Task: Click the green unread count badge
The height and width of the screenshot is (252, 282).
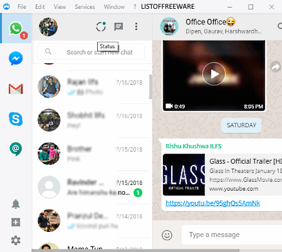Action: (x=138, y=192)
